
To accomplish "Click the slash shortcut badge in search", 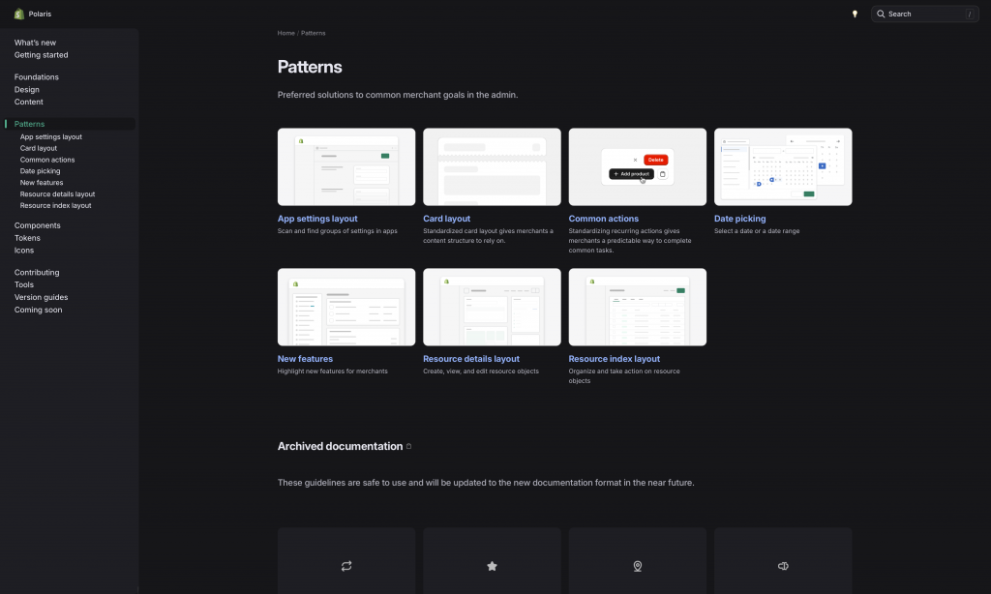I will pos(970,14).
